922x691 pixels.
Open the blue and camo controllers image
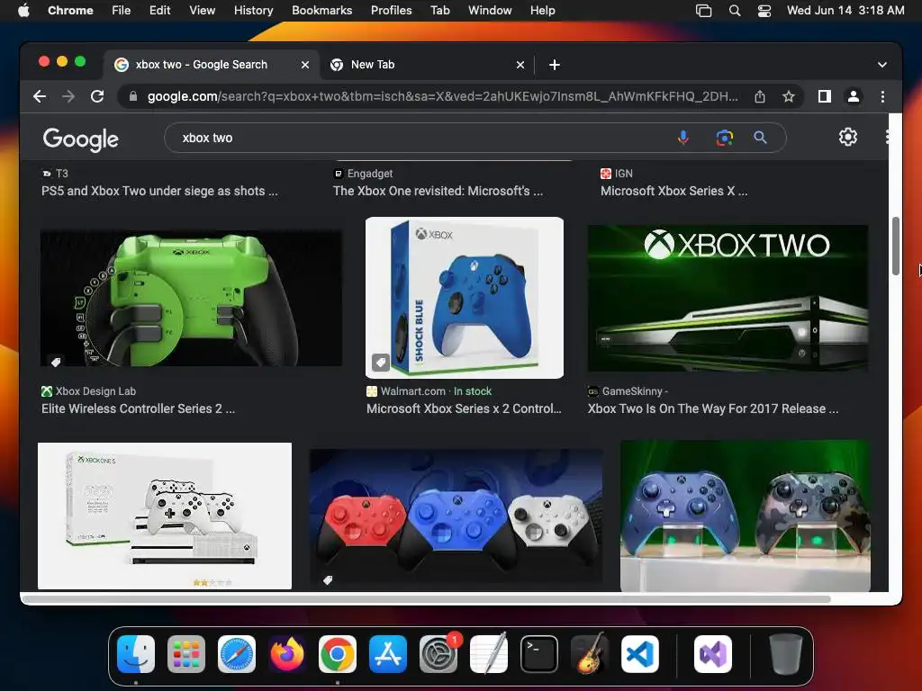(x=746, y=516)
